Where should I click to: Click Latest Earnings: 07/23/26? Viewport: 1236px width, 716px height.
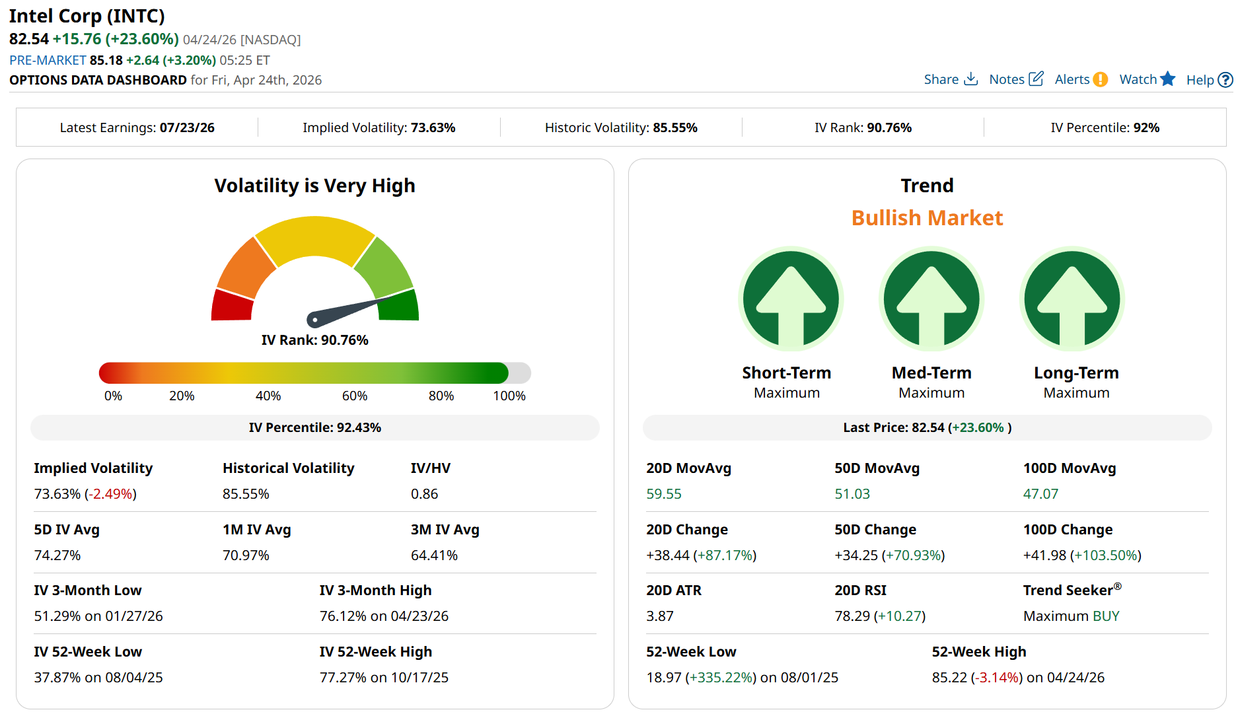(x=137, y=127)
